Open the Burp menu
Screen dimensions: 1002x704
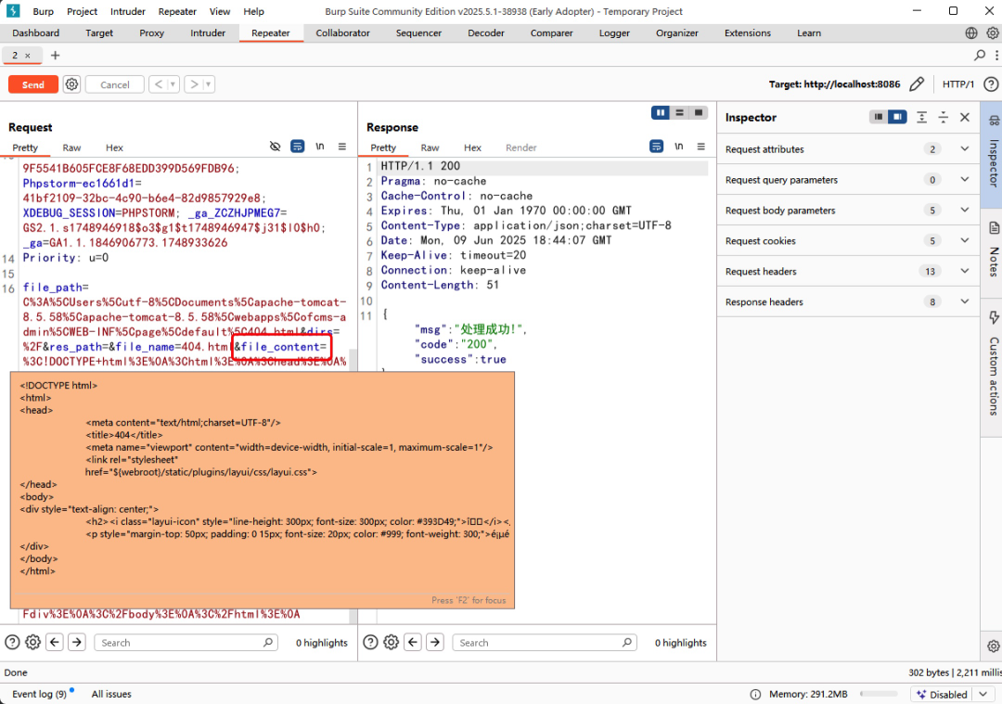[44, 11]
